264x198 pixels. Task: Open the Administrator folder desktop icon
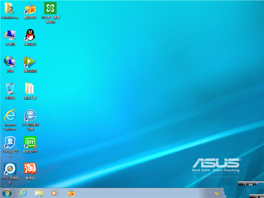9,8
